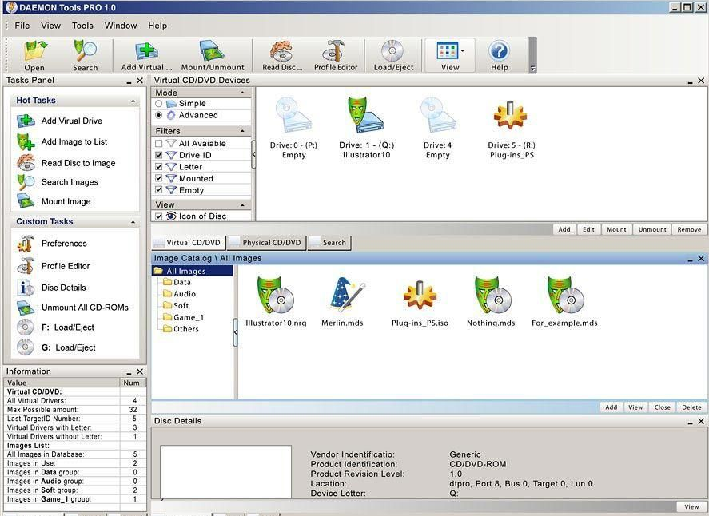Screen dimensions: 709x516
Task: Uncheck the Mounted filter checkbox
Action: point(159,179)
